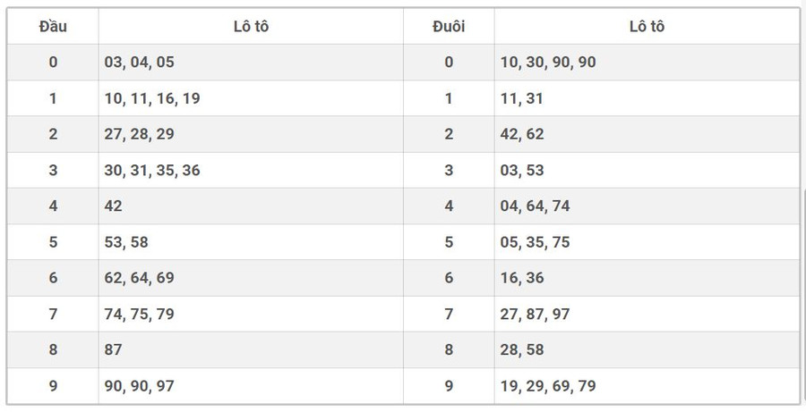Click the Lô tô header next to Đuôi
Viewport: 806px width, 412px height.
click(647, 27)
